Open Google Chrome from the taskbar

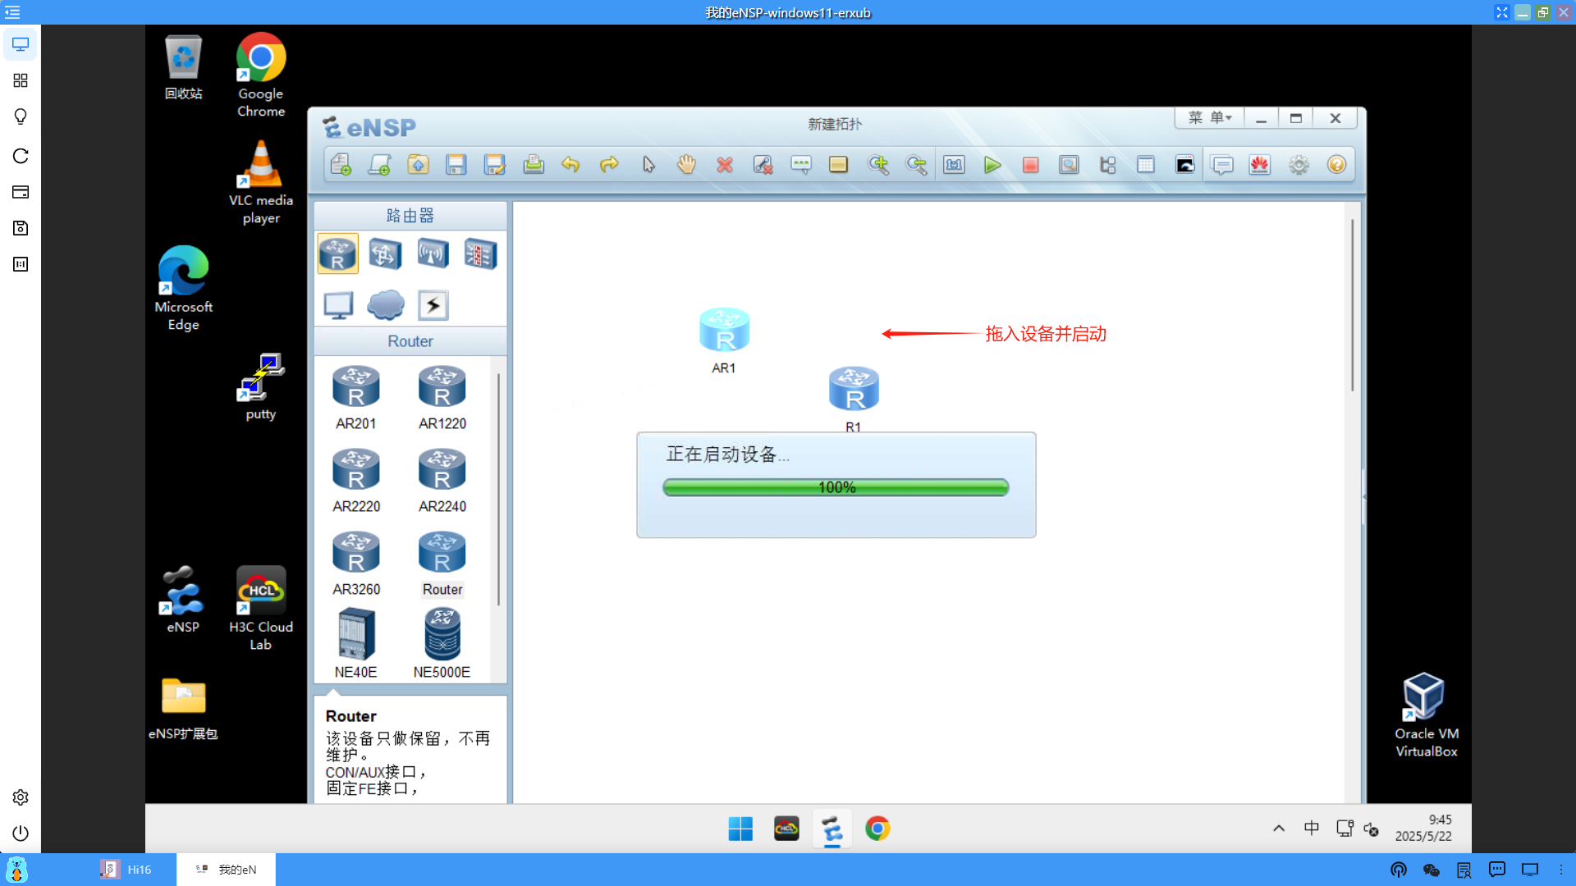(877, 829)
